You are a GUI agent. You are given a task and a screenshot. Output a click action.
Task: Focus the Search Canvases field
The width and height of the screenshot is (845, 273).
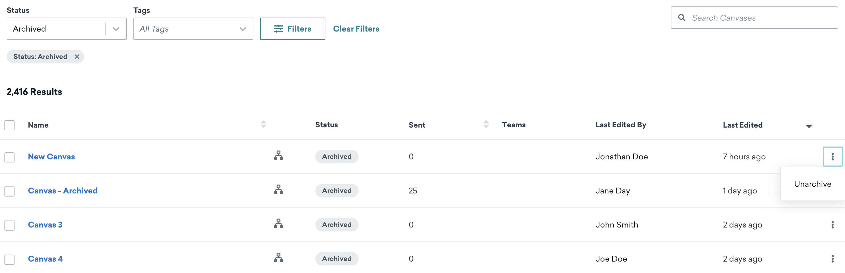pyautogui.click(x=754, y=18)
